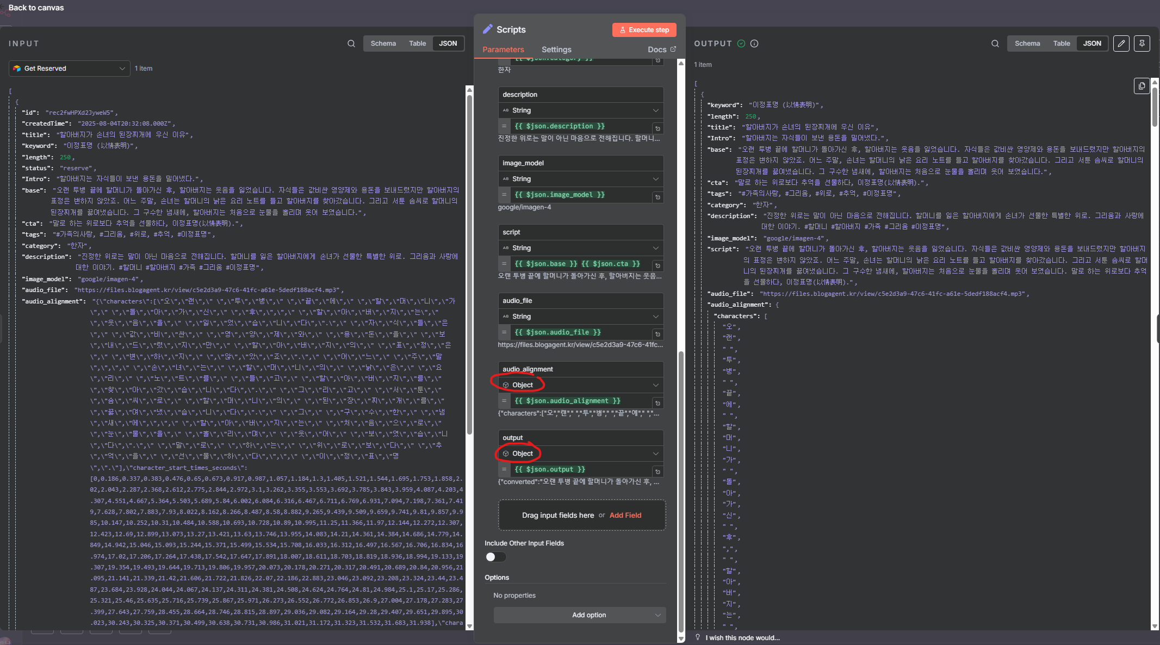Switch to the Settings tab

click(x=556, y=49)
